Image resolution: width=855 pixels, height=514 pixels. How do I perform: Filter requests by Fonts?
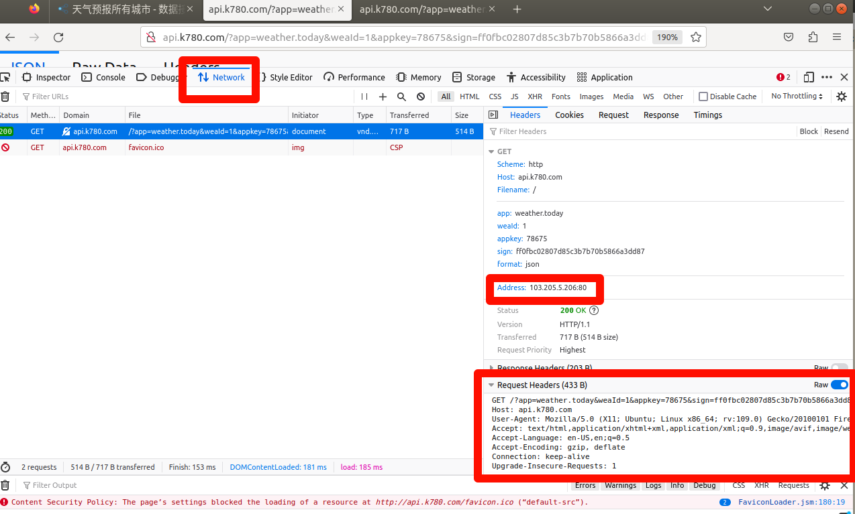pyautogui.click(x=561, y=97)
